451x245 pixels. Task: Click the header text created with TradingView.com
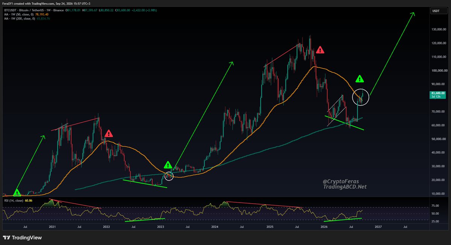pyautogui.click(x=34, y=3)
